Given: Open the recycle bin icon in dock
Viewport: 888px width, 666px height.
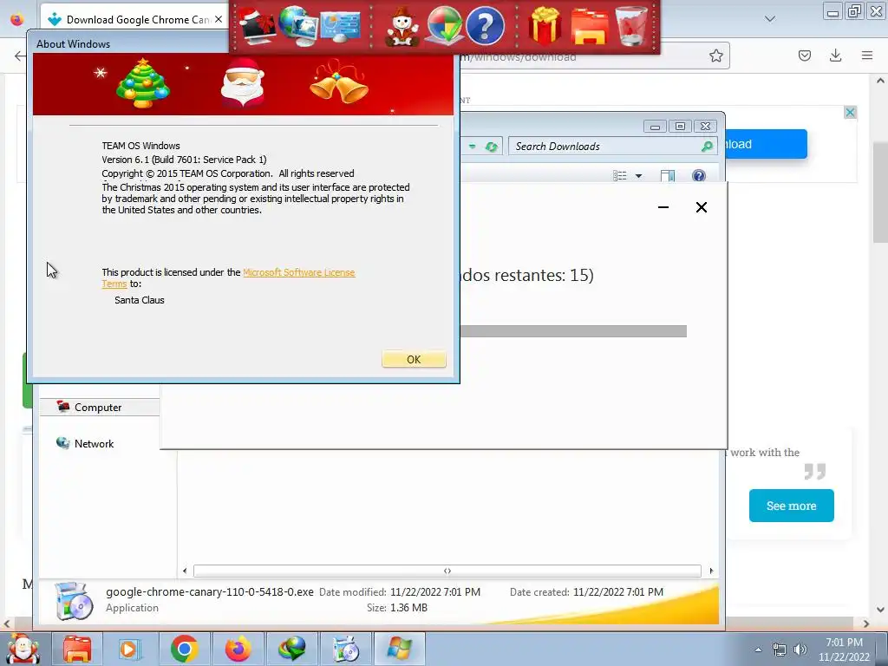Looking at the screenshot, I should [x=631, y=25].
